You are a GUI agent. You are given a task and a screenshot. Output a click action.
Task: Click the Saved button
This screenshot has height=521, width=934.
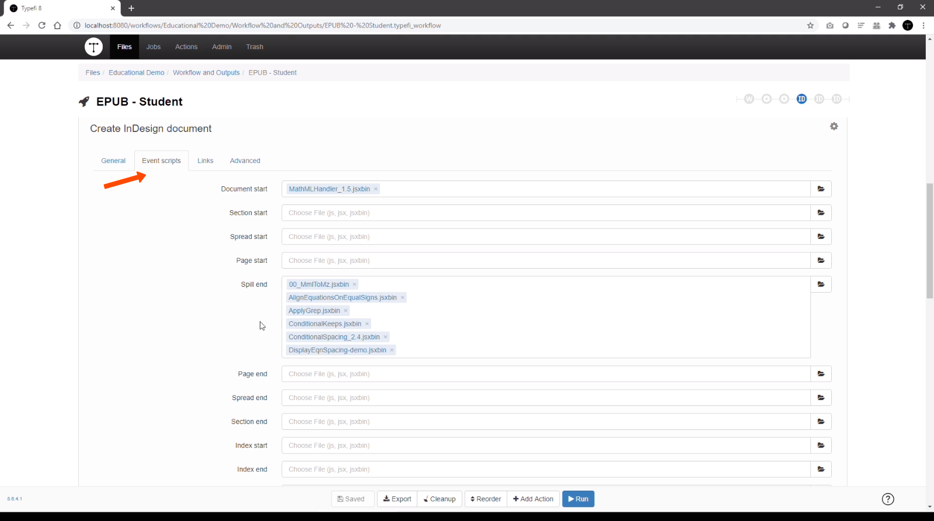coord(353,499)
